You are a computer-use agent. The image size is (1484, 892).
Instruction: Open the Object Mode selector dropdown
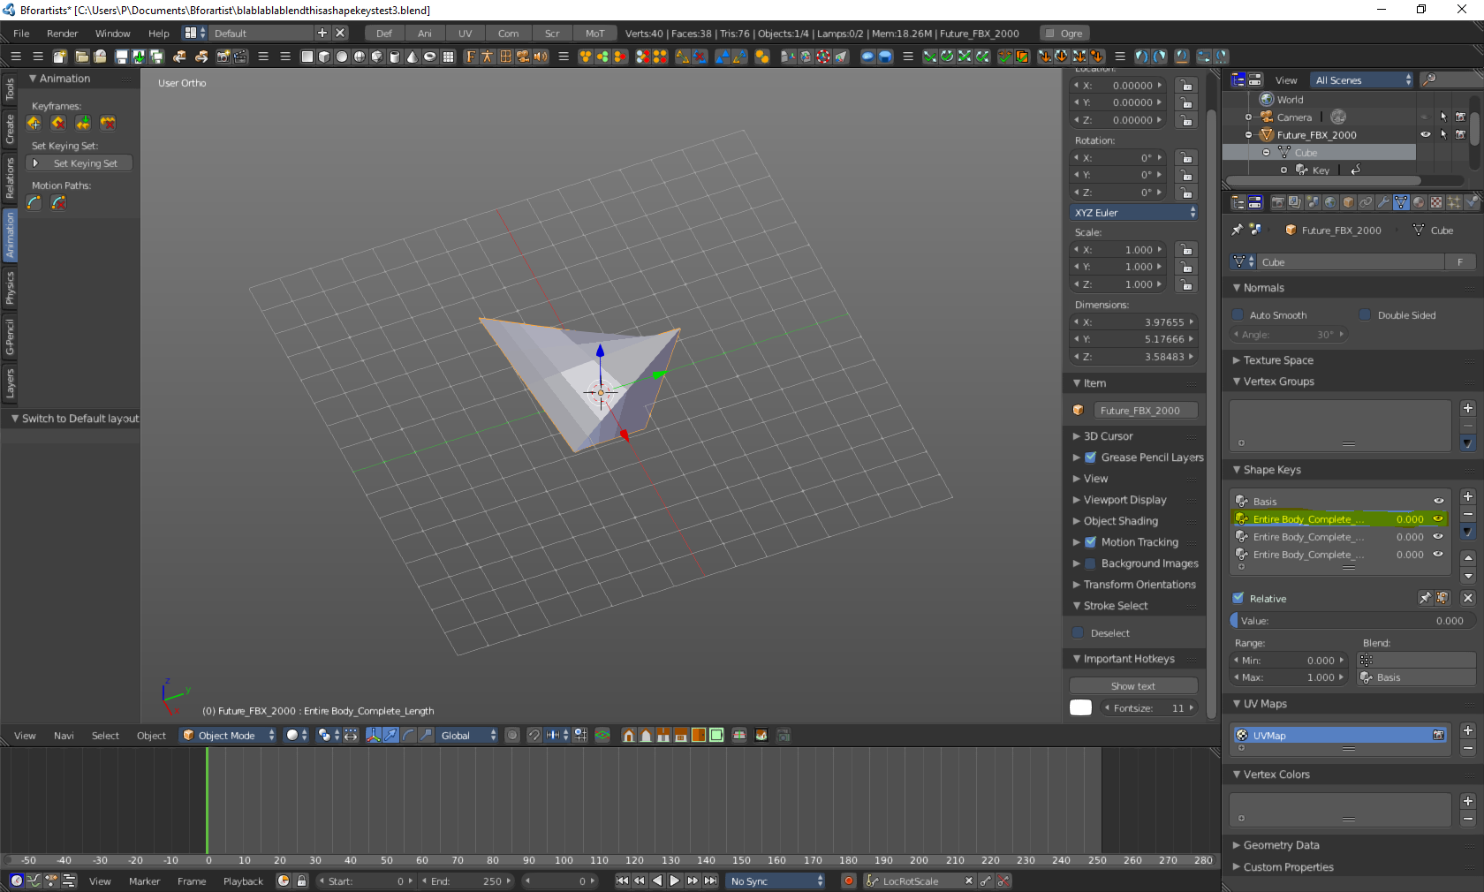click(229, 736)
